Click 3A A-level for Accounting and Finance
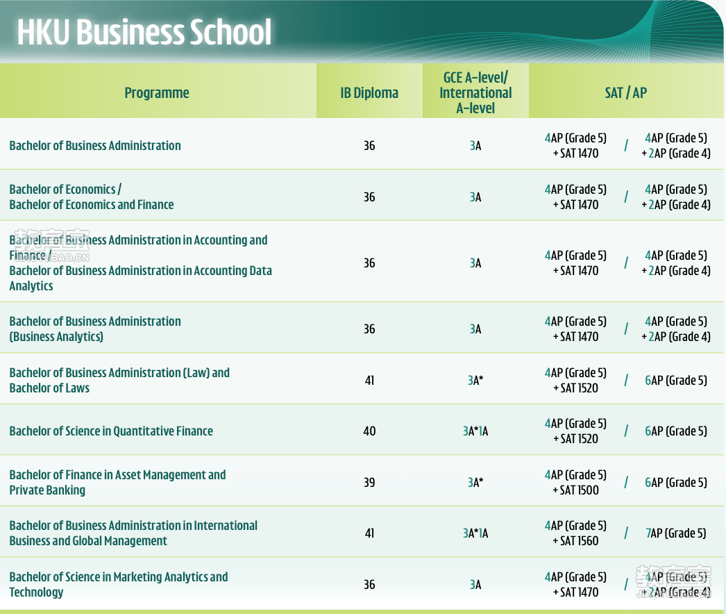This screenshot has width=726, height=614. click(475, 263)
